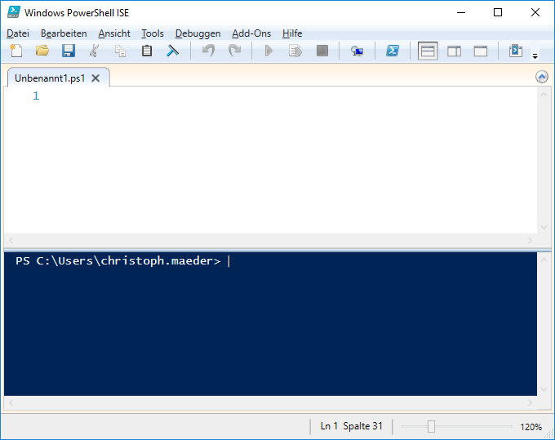Clear the console pane using toolbar icon
Screen dimensions: 555x440
pyautogui.click(x=173, y=51)
